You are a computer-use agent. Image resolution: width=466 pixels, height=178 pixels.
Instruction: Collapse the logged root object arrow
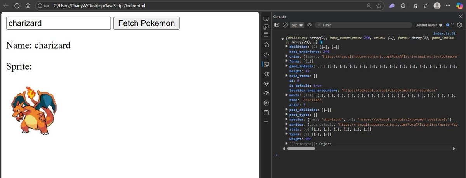click(x=283, y=38)
